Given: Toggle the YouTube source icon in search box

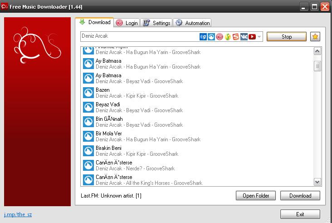Looking at the screenshot, I should 252,37.
